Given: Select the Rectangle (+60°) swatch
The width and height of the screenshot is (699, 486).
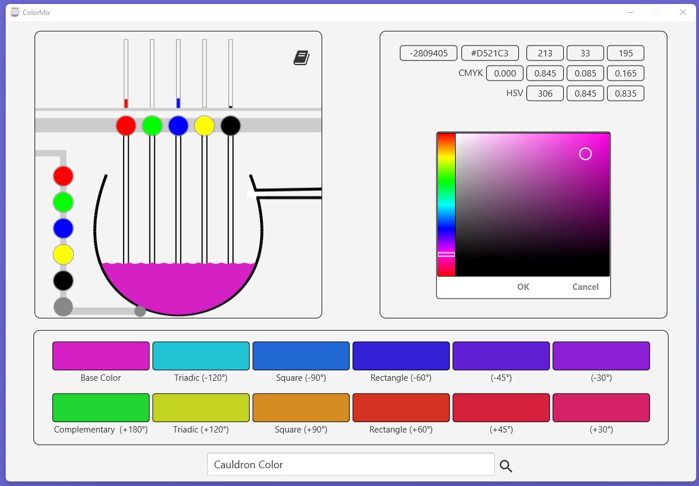Looking at the screenshot, I should [x=401, y=408].
